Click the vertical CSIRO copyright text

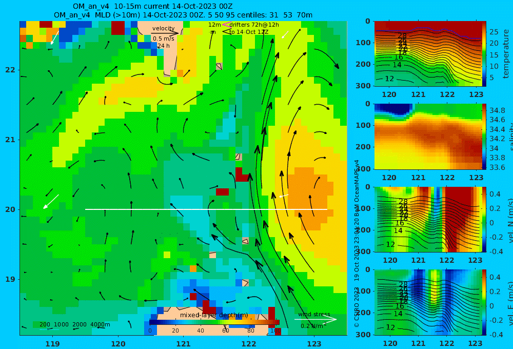coord(357,244)
